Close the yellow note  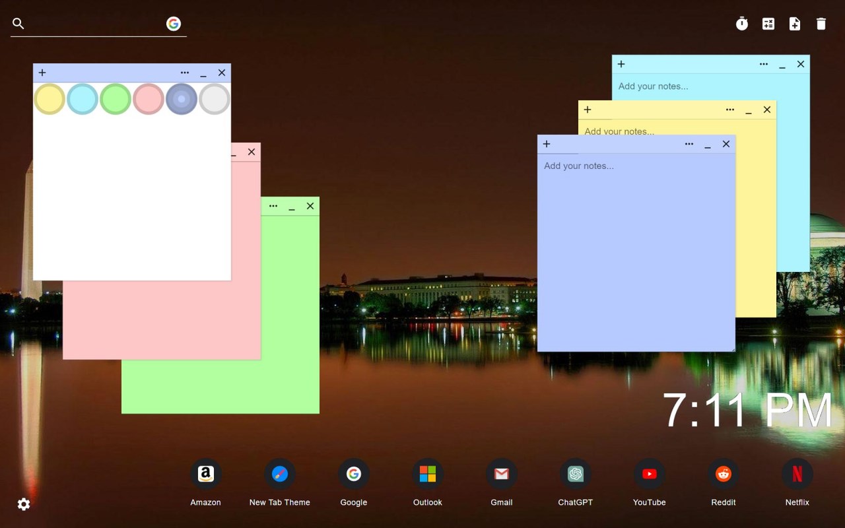(767, 110)
